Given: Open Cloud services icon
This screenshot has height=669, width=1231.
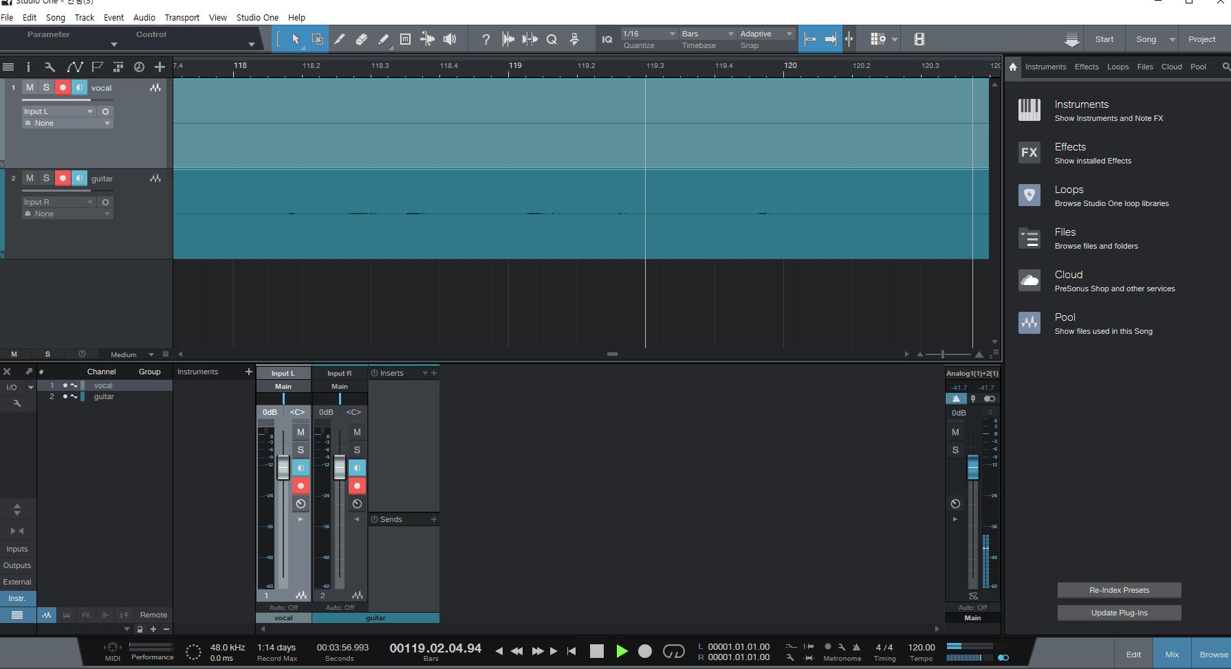Looking at the screenshot, I should click(x=1030, y=280).
